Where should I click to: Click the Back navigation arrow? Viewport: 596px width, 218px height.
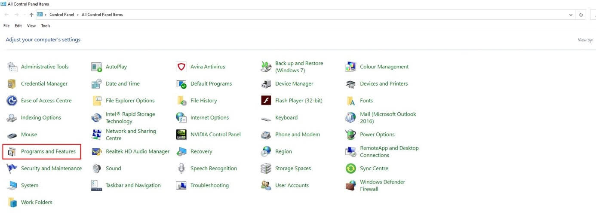pos(6,15)
